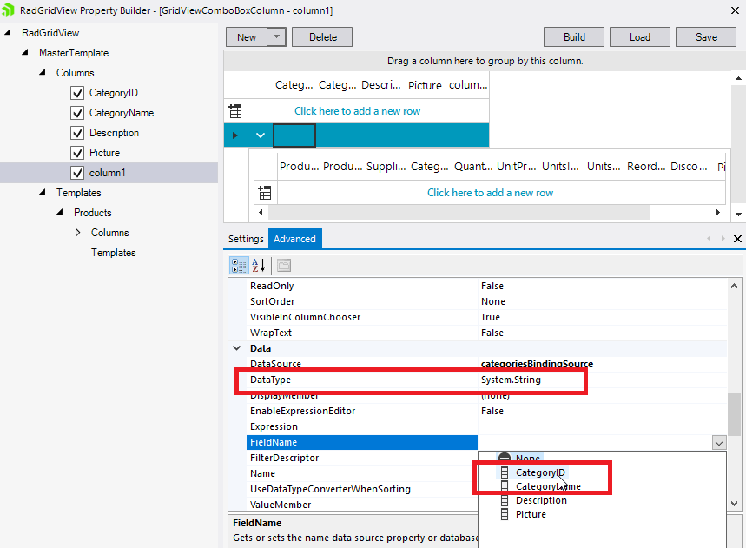The height and width of the screenshot is (548, 746).
Task: Collapse the Products template node
Action: (59, 212)
